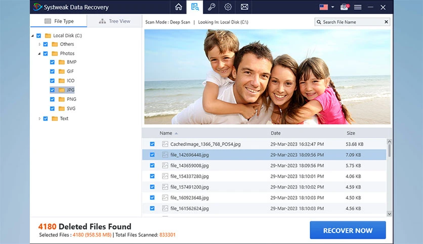
Task: Open the hamburger menu
Action: point(358,7)
